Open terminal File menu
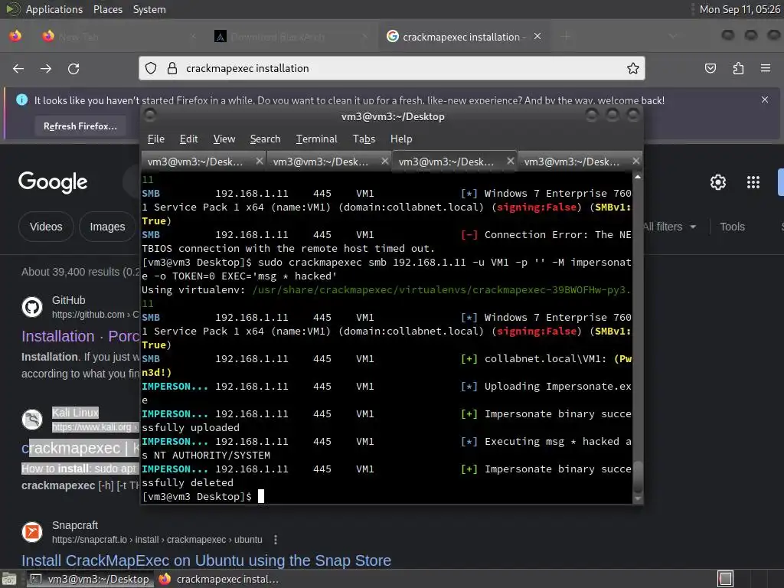 156,139
